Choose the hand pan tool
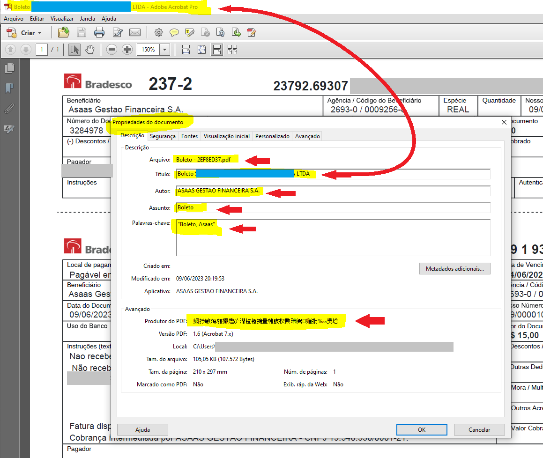 90,50
